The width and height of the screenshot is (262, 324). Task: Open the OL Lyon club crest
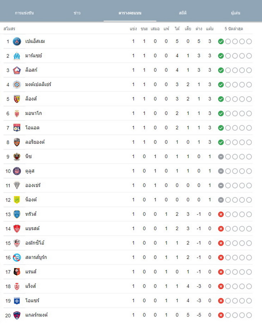coord(17,128)
